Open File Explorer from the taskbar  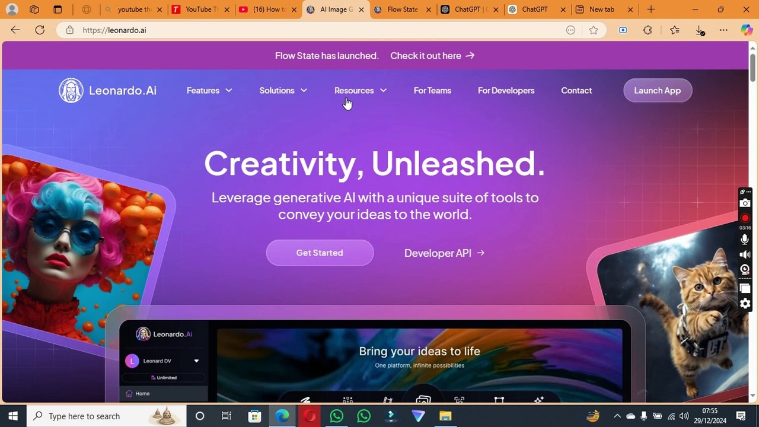[x=445, y=416]
